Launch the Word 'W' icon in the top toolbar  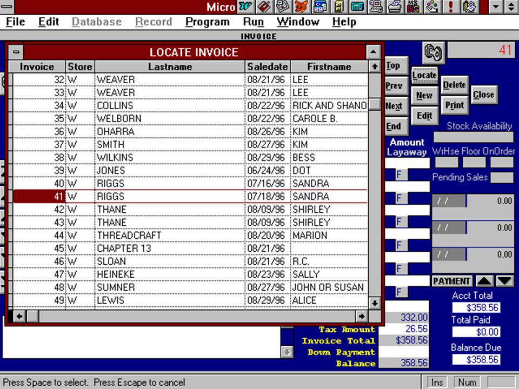tap(245, 6)
